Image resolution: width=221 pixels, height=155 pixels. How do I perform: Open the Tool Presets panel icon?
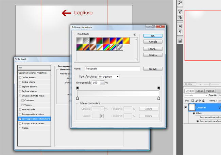pos(180,2)
